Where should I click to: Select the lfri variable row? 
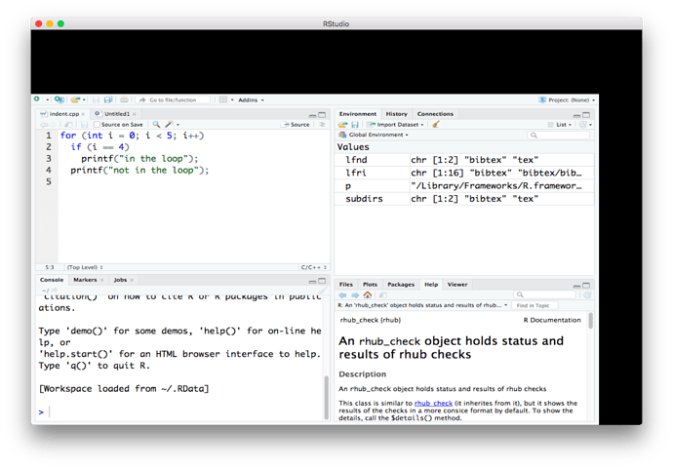(x=464, y=173)
